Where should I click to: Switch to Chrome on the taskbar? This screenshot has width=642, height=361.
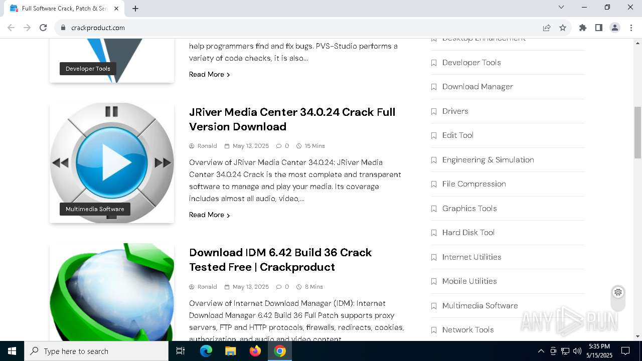pos(280,351)
